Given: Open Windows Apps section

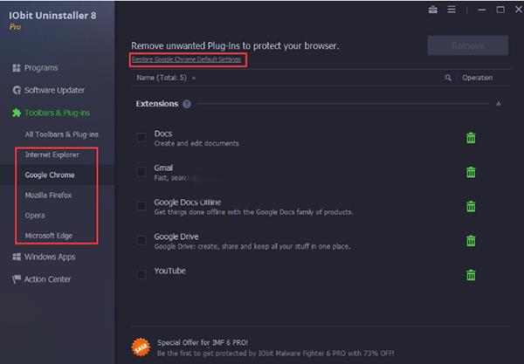Looking at the screenshot, I should coord(50,257).
